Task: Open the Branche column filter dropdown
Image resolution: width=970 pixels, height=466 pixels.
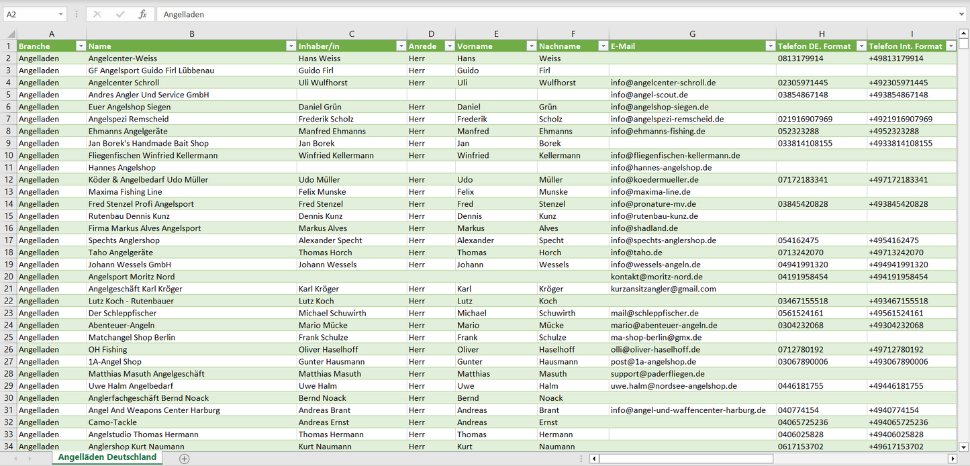Action: coord(81,46)
